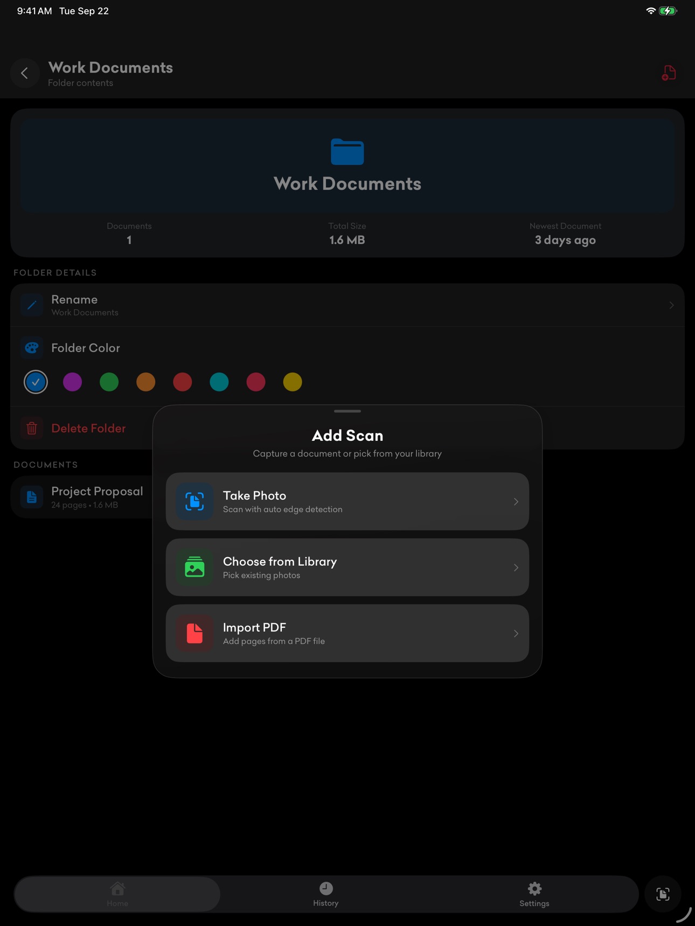Open the Home tab

tap(117, 894)
